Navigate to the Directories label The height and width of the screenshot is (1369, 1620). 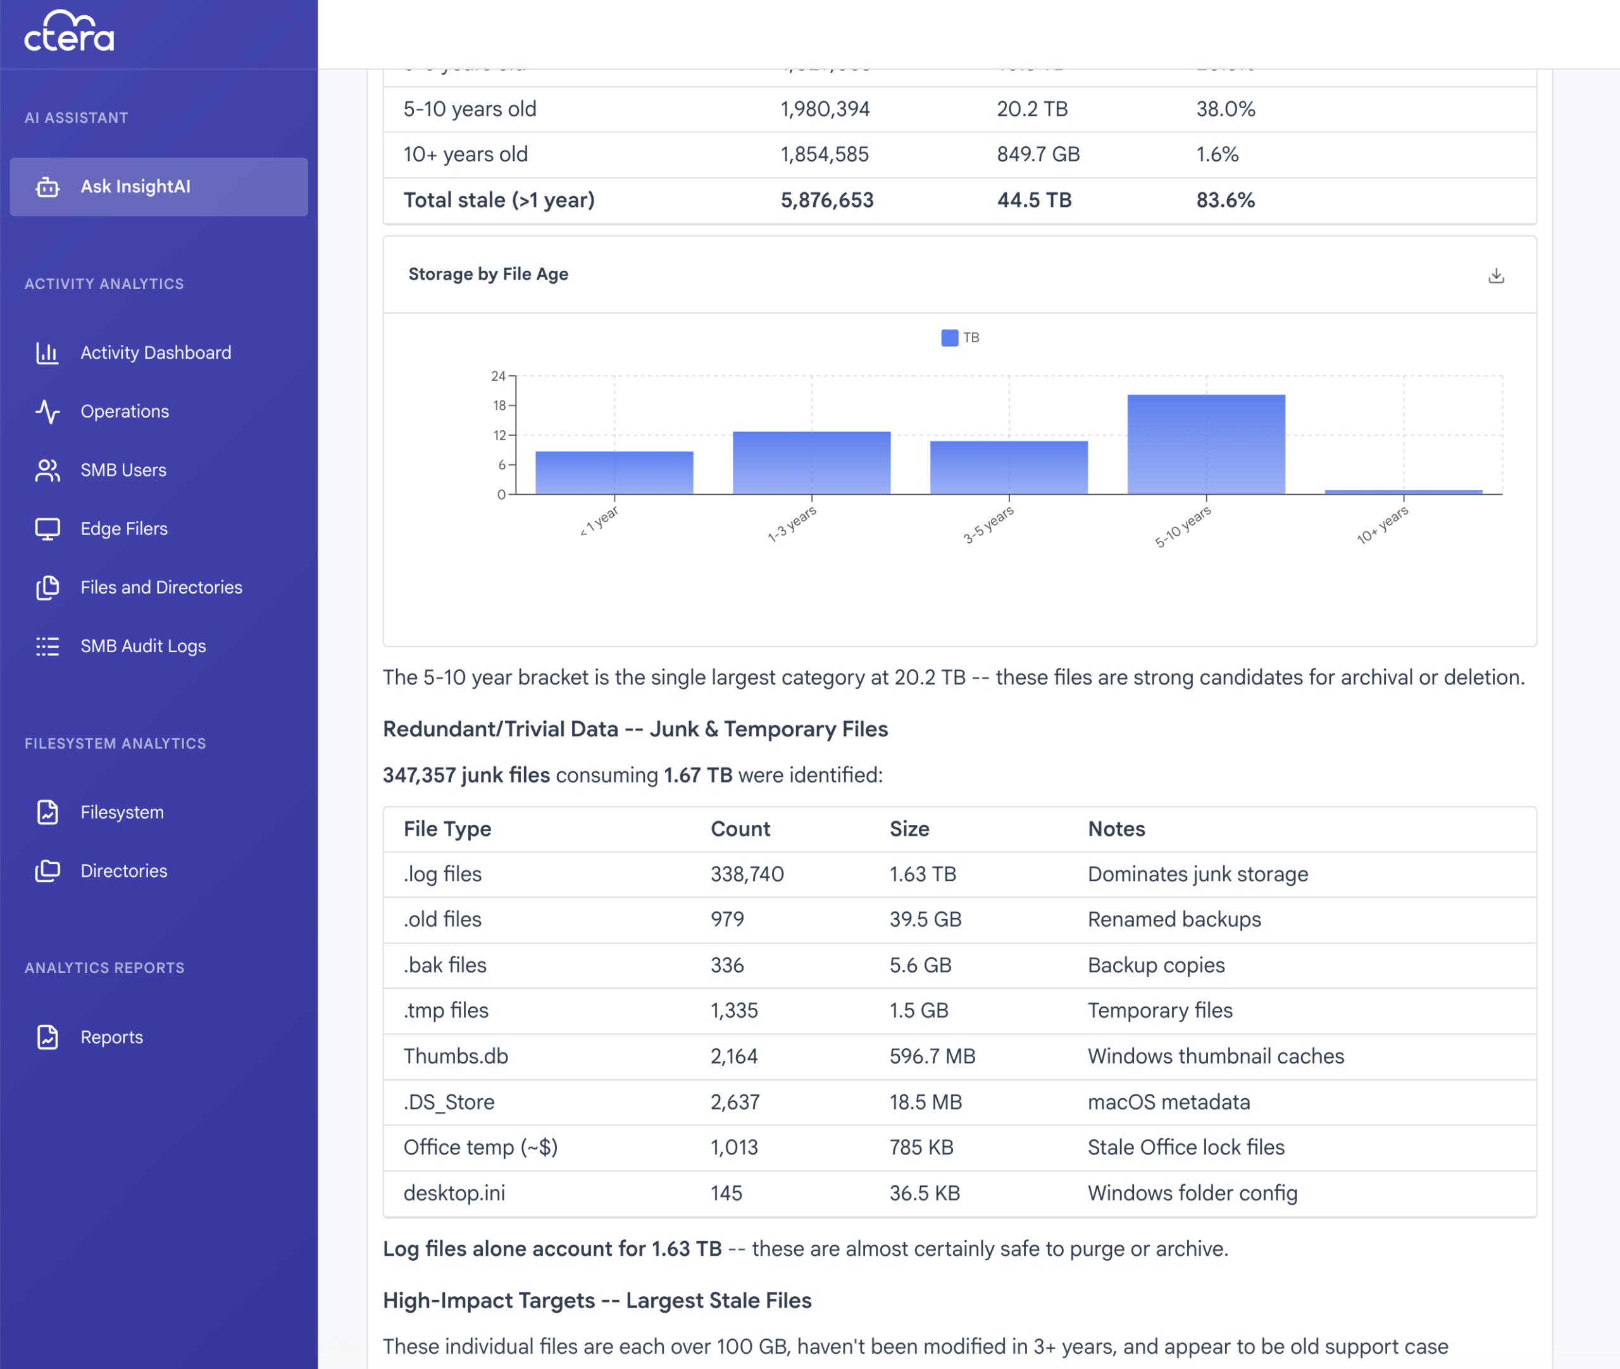click(x=124, y=870)
